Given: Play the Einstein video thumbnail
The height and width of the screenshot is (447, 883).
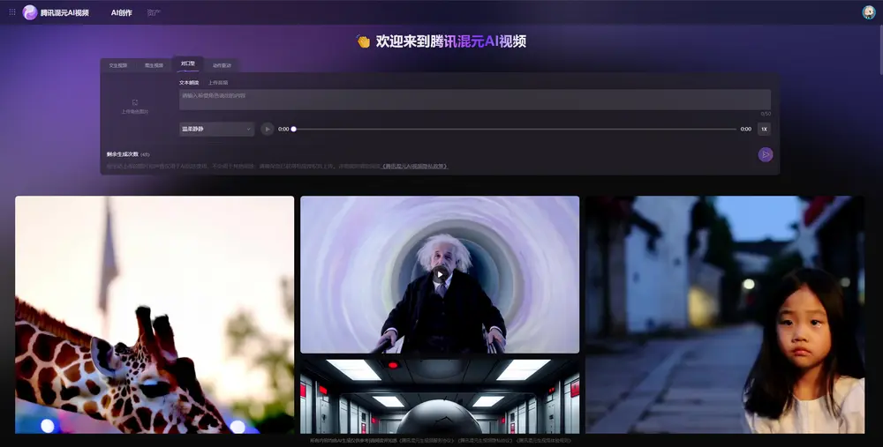Looking at the screenshot, I should pos(441,275).
